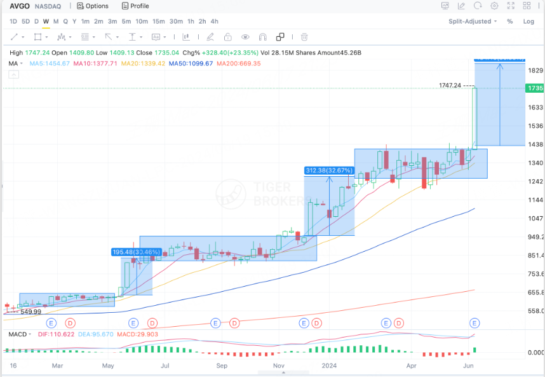Viewport: 545px width, 377px height.
Task: Switch to the 5D timeframe tab
Action: coord(25,21)
